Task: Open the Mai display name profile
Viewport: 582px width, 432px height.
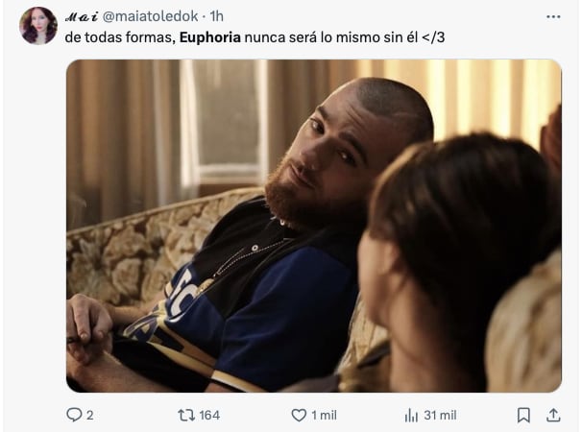Action: [82, 16]
